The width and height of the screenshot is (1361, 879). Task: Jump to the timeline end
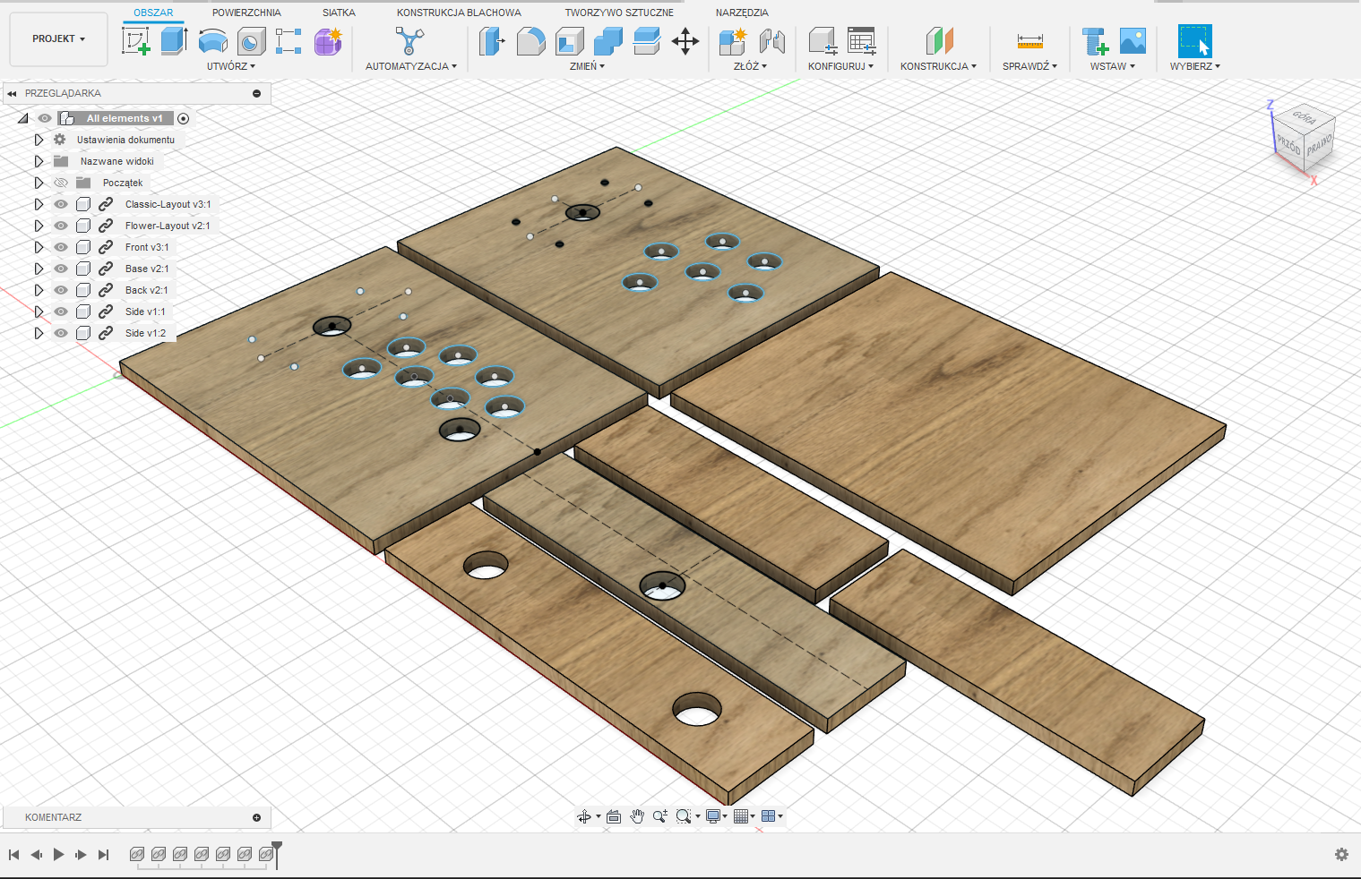click(x=103, y=855)
